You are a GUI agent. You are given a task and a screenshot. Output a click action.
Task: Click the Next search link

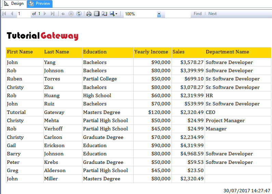pyautogui.click(x=213, y=14)
